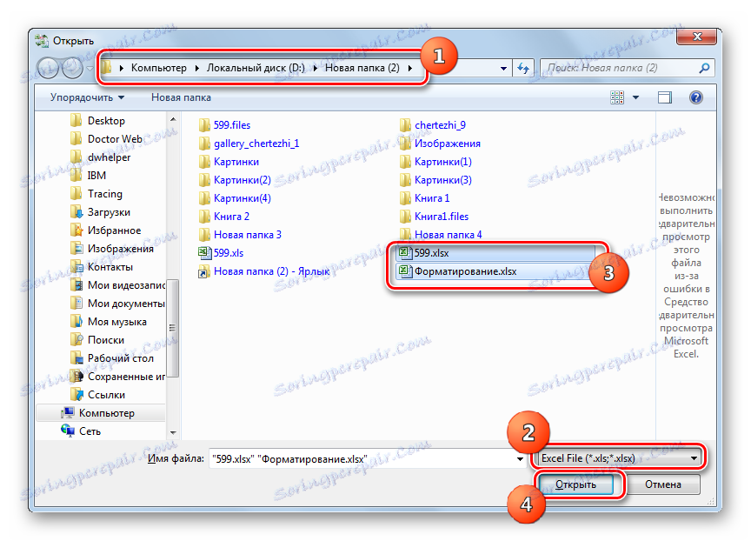
Task: Expand the arrow after Локальный диск (D:)
Action: tap(316, 68)
